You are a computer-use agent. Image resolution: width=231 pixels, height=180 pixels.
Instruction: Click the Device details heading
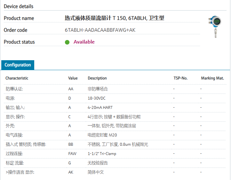[19, 6]
